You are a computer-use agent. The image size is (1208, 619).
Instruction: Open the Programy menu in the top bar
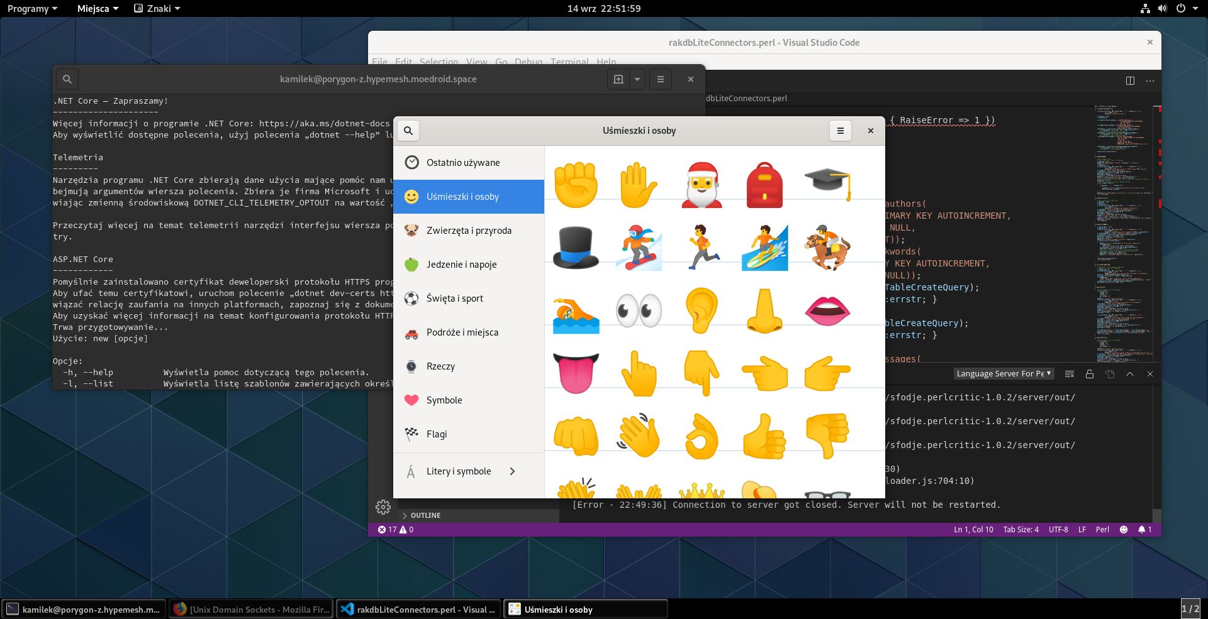29,8
